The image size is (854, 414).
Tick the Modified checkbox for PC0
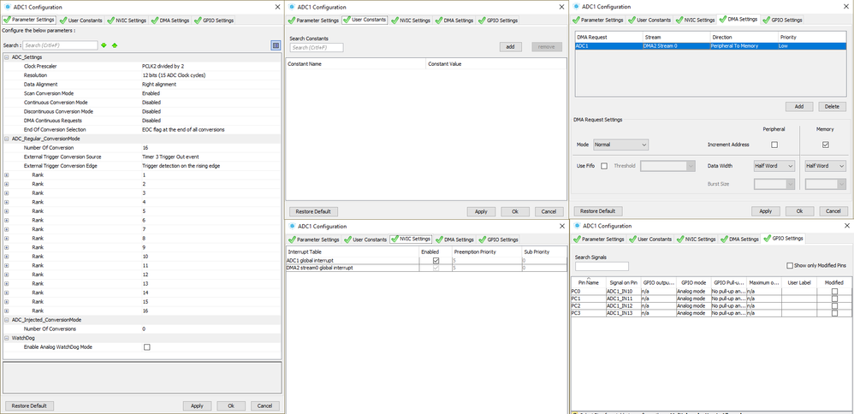[834, 292]
